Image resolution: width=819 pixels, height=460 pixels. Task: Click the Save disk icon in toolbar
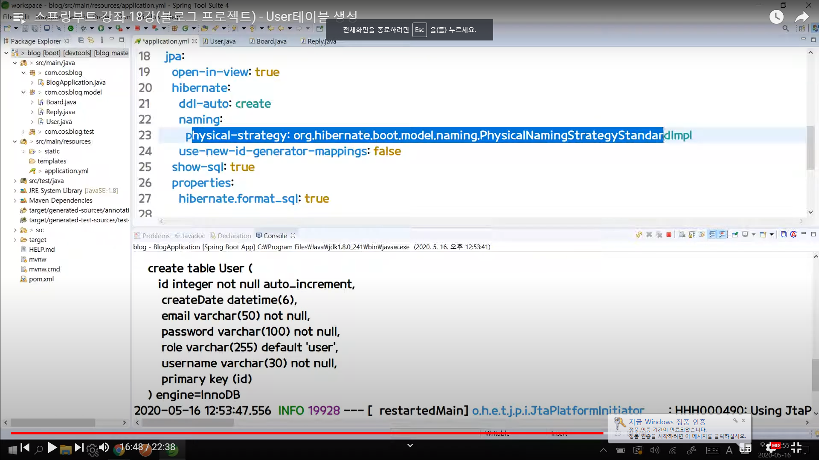click(25, 29)
